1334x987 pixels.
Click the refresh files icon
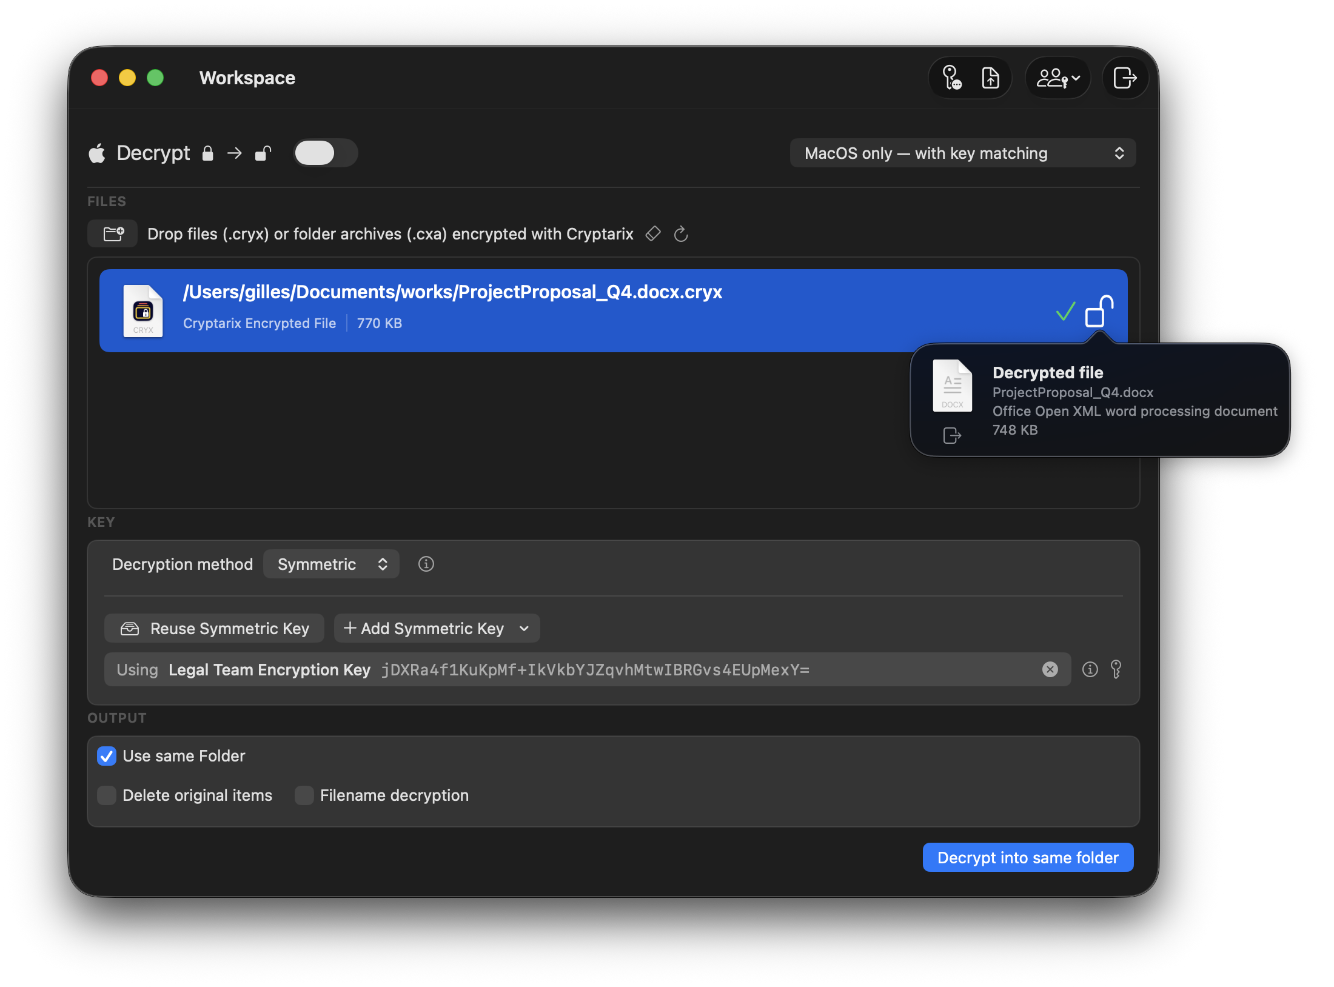[x=681, y=233]
